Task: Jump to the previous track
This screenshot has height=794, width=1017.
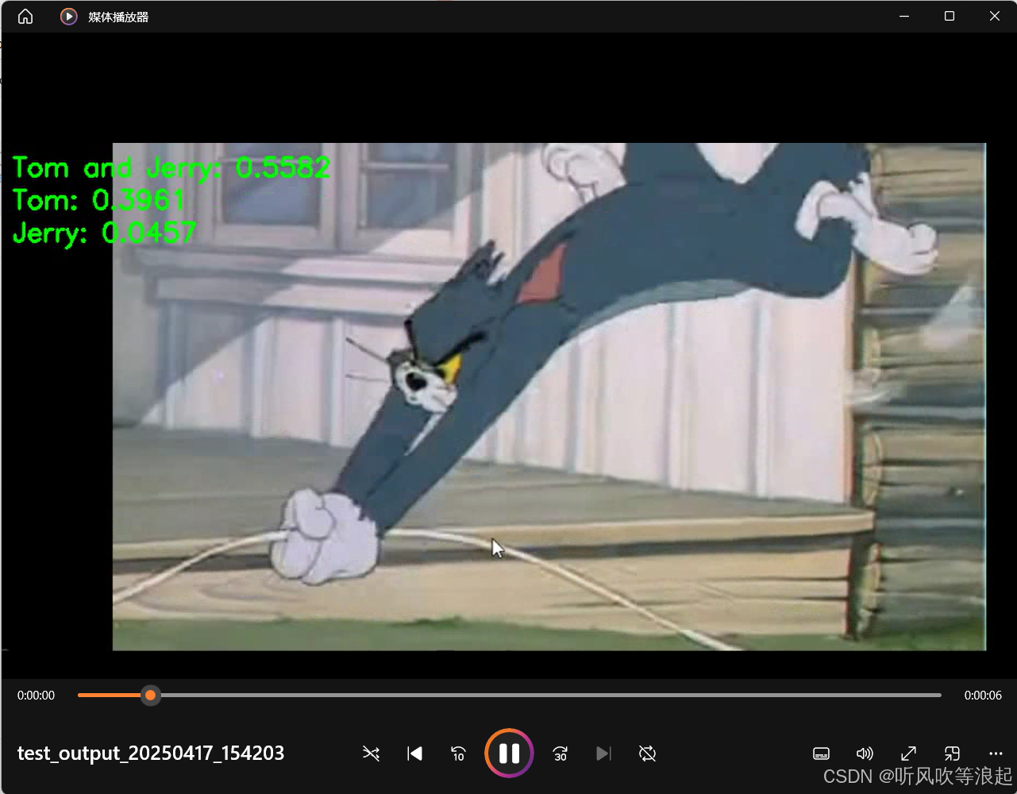Action: [414, 754]
